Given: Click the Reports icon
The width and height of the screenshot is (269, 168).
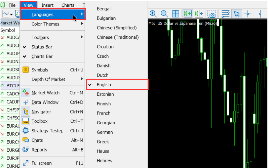Looking at the screenshot, I should [x=26, y=150].
